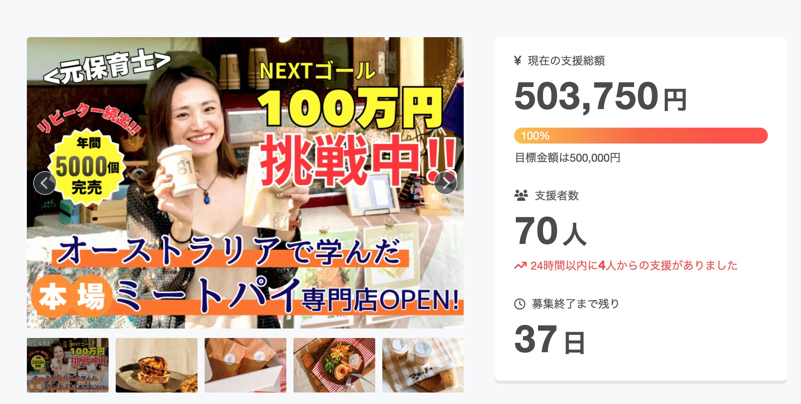The image size is (801, 404).
Task: Click the main campaign banner image
Action: tap(245, 183)
